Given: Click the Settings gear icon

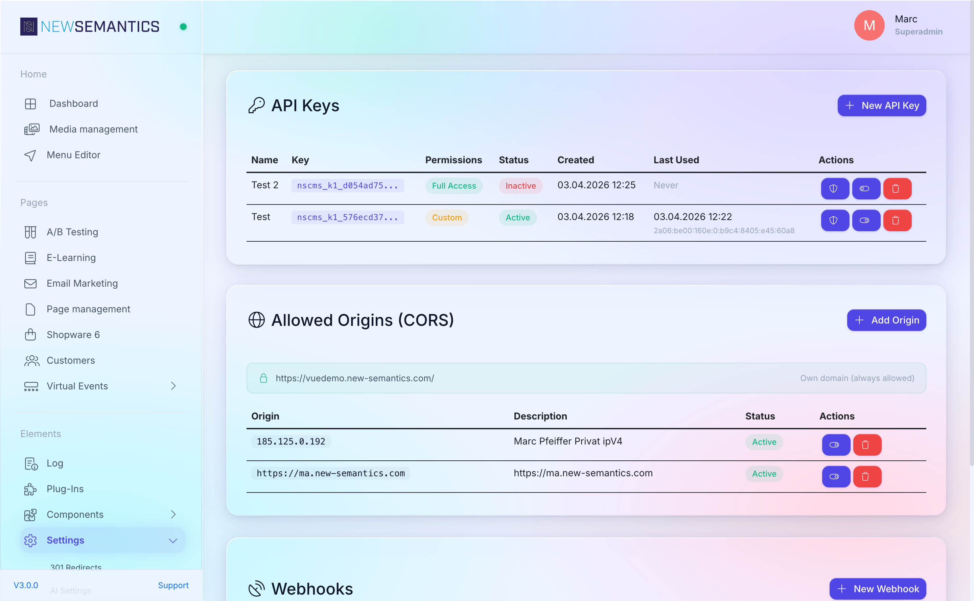Looking at the screenshot, I should click(30, 540).
